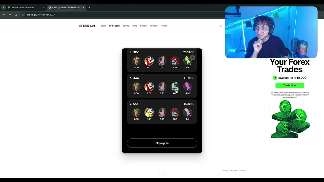Click the 18.09/50 total score
The image size is (324, 182).
coord(189,78)
